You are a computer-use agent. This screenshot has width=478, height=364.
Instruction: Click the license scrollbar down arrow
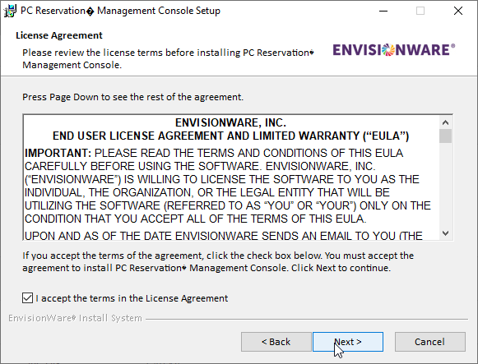[x=445, y=233]
